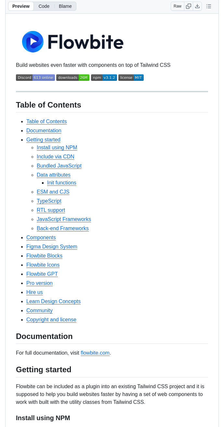Select the Preview tab
This screenshot has width=224, height=427.
(21, 6)
